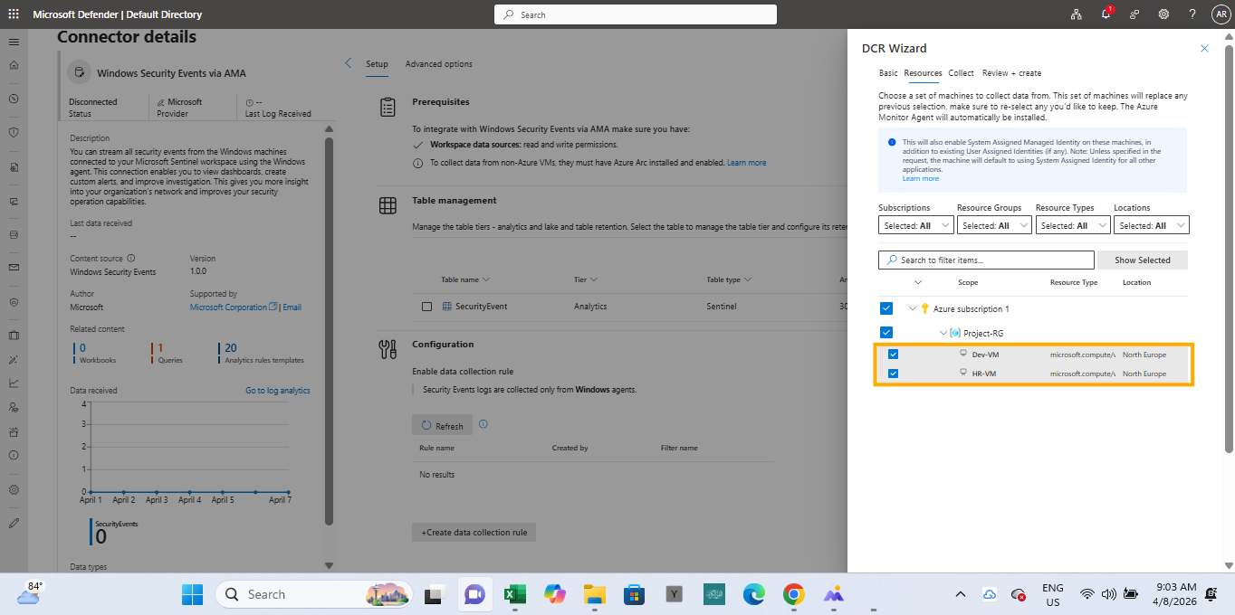Uncheck the Dev-VM checkbox

pyautogui.click(x=893, y=355)
